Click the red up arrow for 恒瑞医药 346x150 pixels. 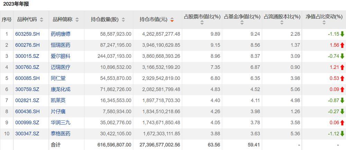tap(342, 45)
